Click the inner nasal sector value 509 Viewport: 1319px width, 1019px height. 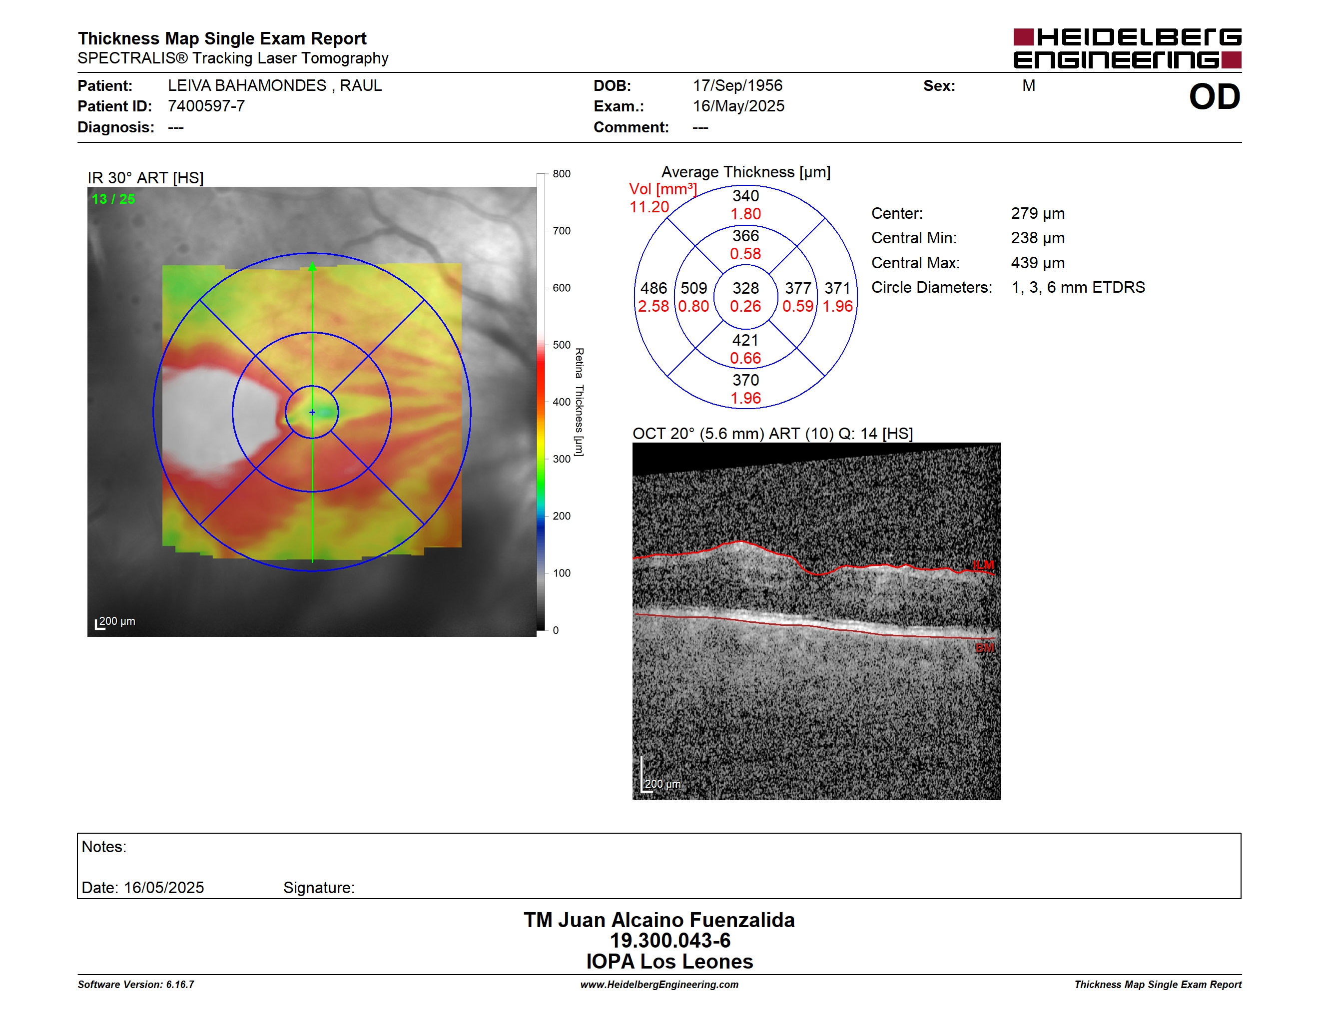coord(693,289)
